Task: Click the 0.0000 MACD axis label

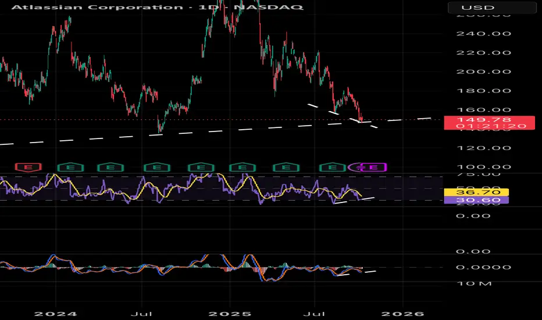Action: [x=484, y=267]
